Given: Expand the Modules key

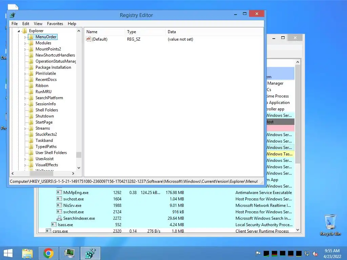Looking at the screenshot, I should point(25,43).
